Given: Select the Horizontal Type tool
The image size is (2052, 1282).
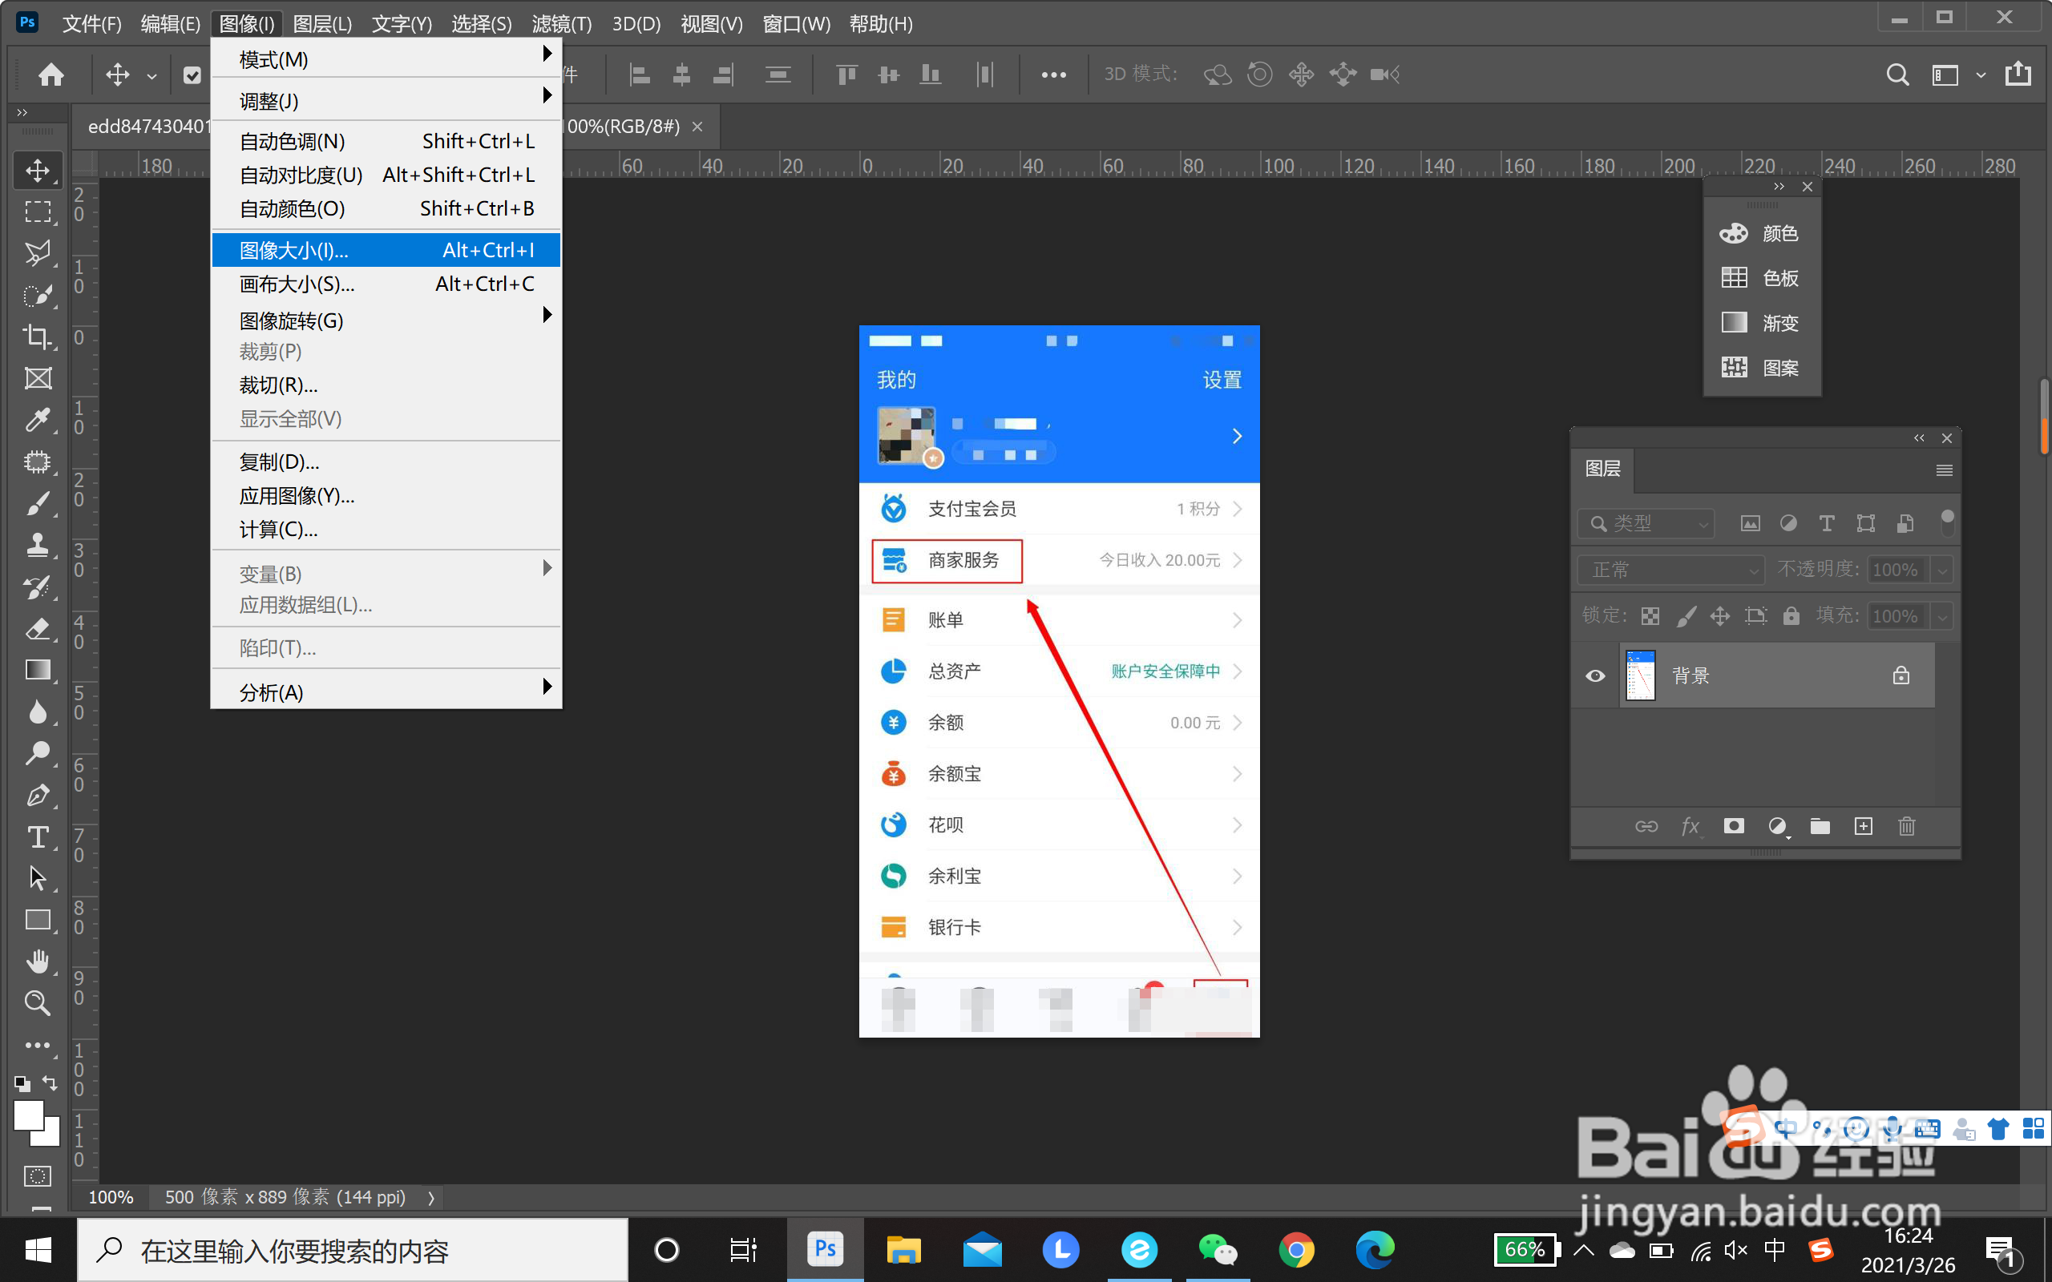Looking at the screenshot, I should 38,837.
